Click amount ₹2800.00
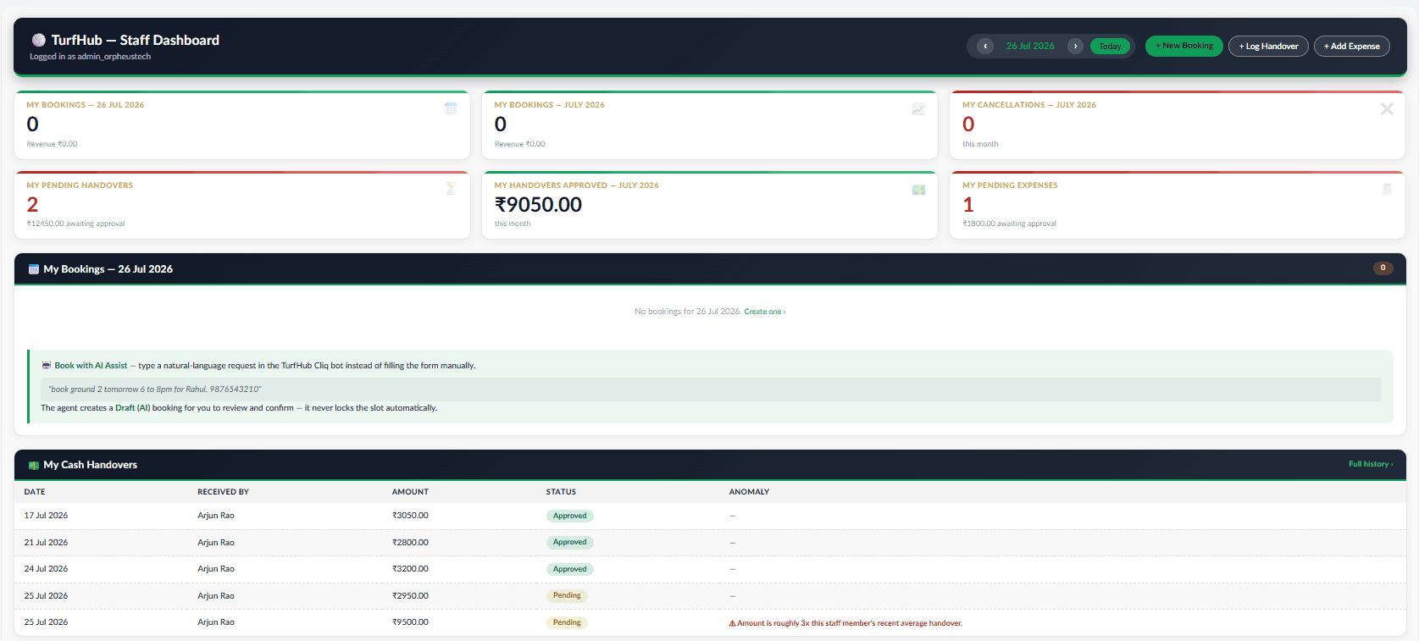1419x641 pixels. click(x=410, y=543)
